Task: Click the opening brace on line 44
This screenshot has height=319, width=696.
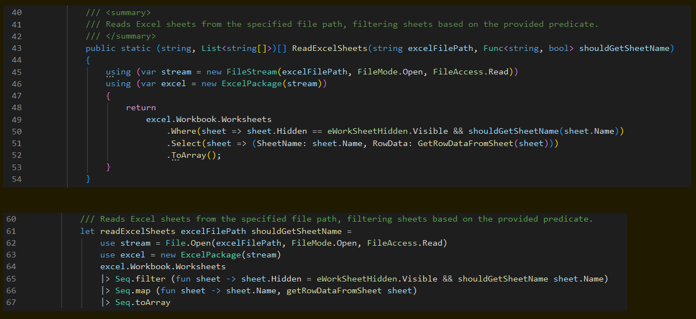Action: [88, 60]
